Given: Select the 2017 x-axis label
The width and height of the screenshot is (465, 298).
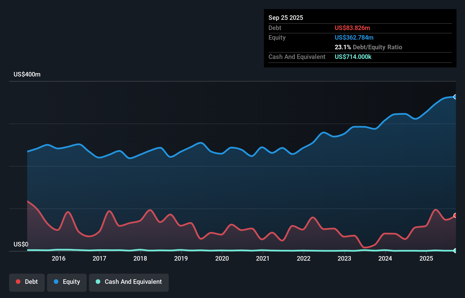Looking at the screenshot, I should point(99,258).
